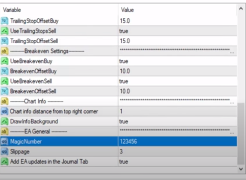This screenshot has width=246, height=180.
Task: Expand ellipsis on EA General value
Action: [232, 132]
